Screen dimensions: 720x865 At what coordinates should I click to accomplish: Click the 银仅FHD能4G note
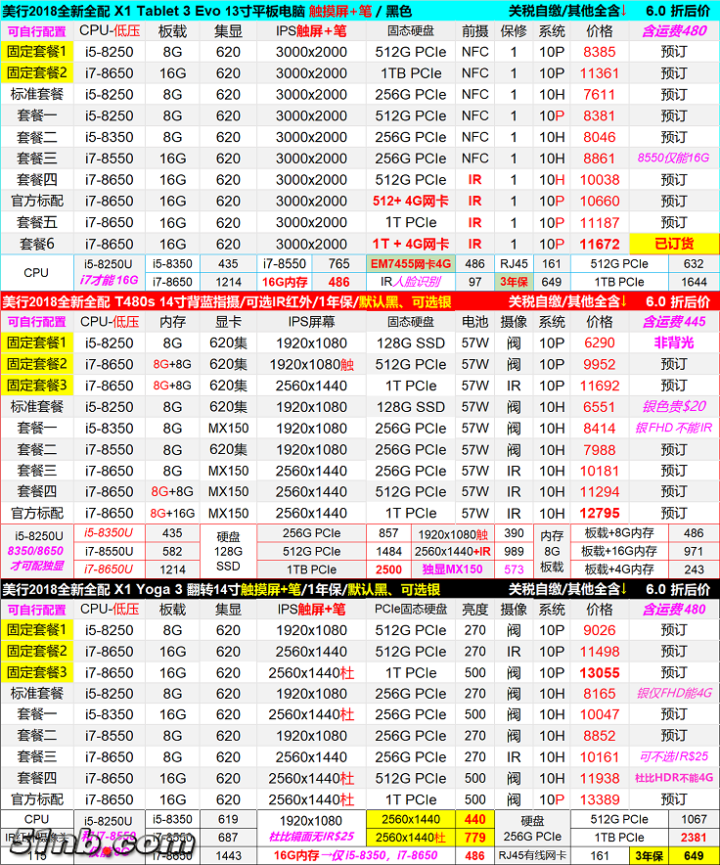(674, 694)
